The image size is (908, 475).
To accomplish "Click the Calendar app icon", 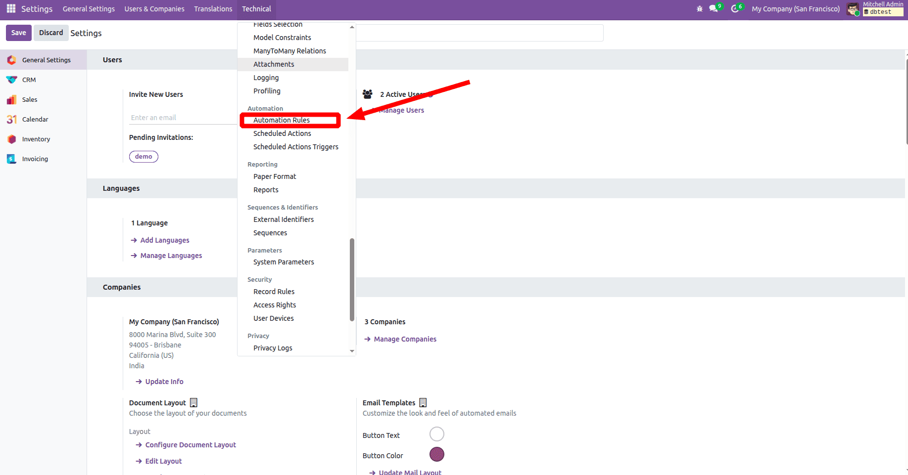I will click(x=12, y=119).
